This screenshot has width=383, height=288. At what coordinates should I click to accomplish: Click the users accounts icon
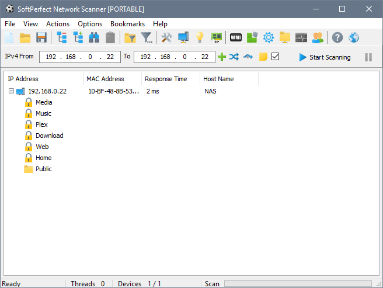pos(318,37)
